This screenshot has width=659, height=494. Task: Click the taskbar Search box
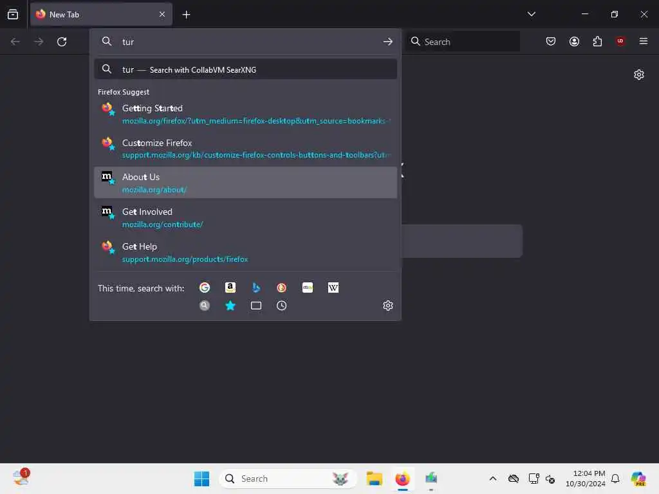pos(288,479)
